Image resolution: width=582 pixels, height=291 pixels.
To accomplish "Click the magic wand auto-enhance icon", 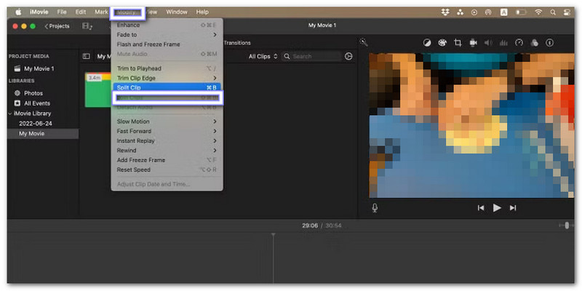I will pos(364,43).
